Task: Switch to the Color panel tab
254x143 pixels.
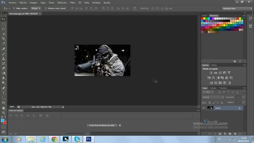Action: [205, 15]
